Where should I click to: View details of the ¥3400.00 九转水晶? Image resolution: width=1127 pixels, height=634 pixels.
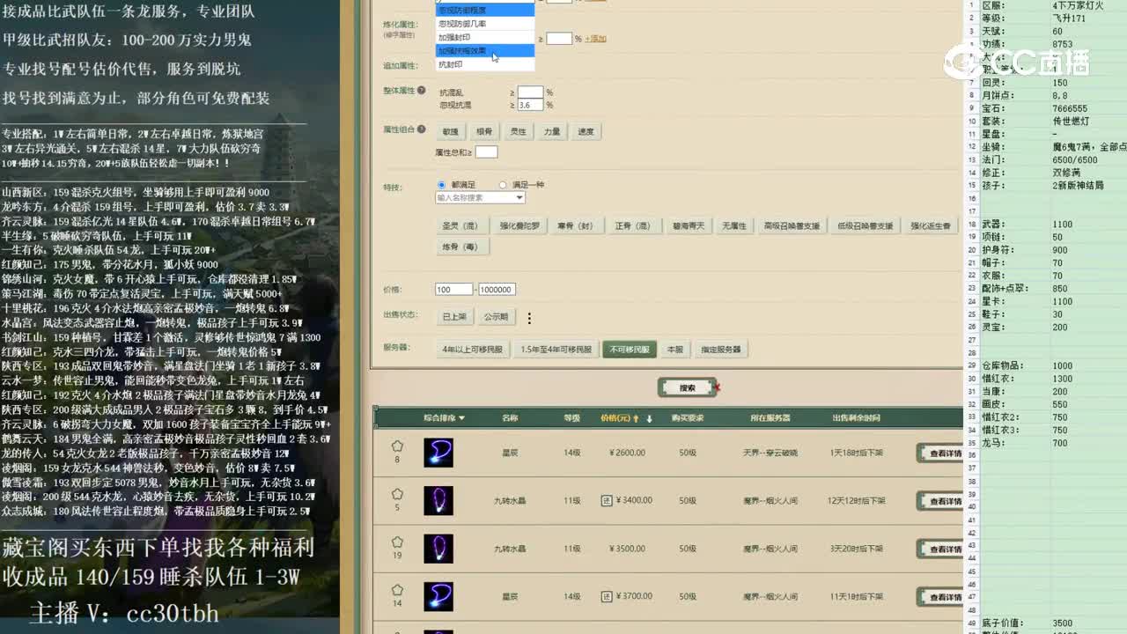click(x=940, y=501)
